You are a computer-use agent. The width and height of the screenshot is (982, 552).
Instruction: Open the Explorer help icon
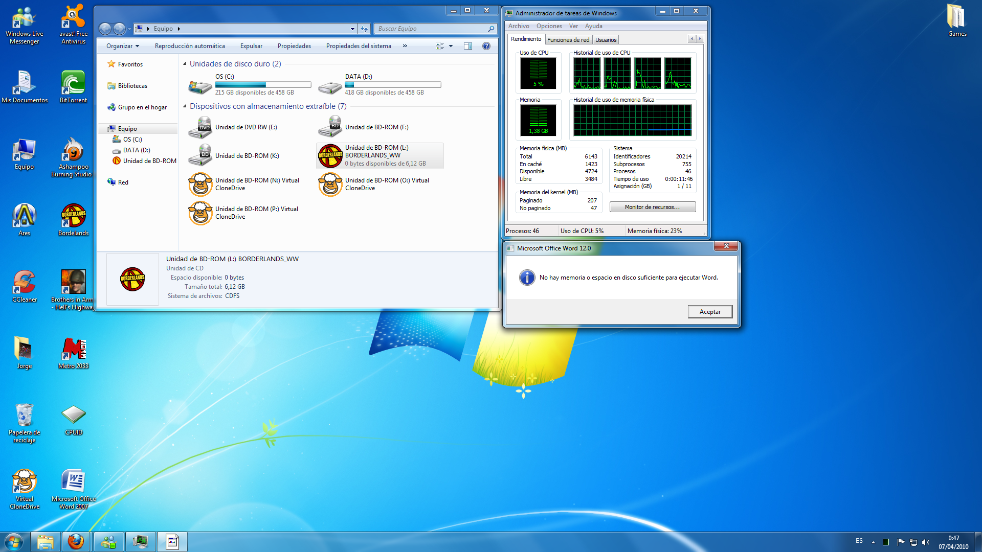point(486,46)
